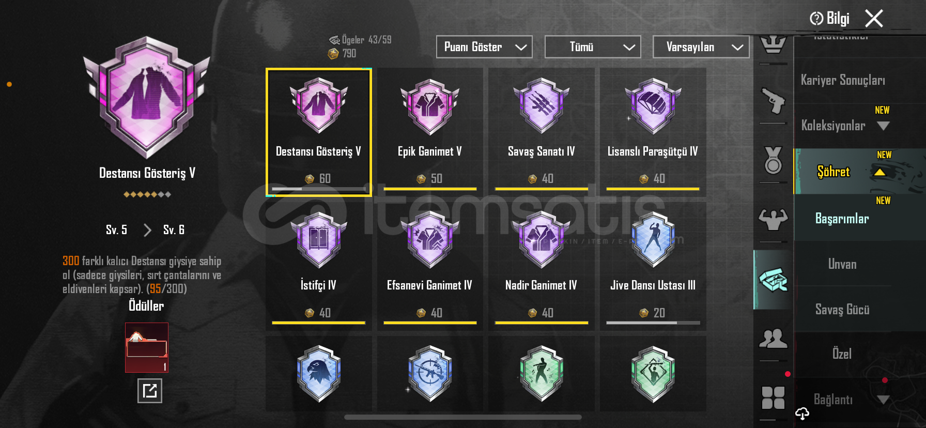Select the Unvan menu item
The image size is (926, 428).
coord(842,264)
